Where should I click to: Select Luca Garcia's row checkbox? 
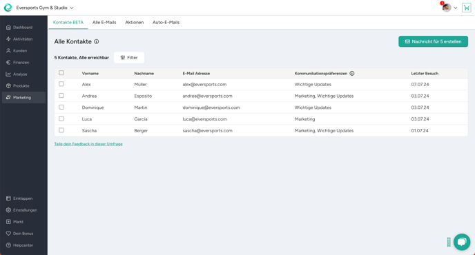click(x=61, y=119)
